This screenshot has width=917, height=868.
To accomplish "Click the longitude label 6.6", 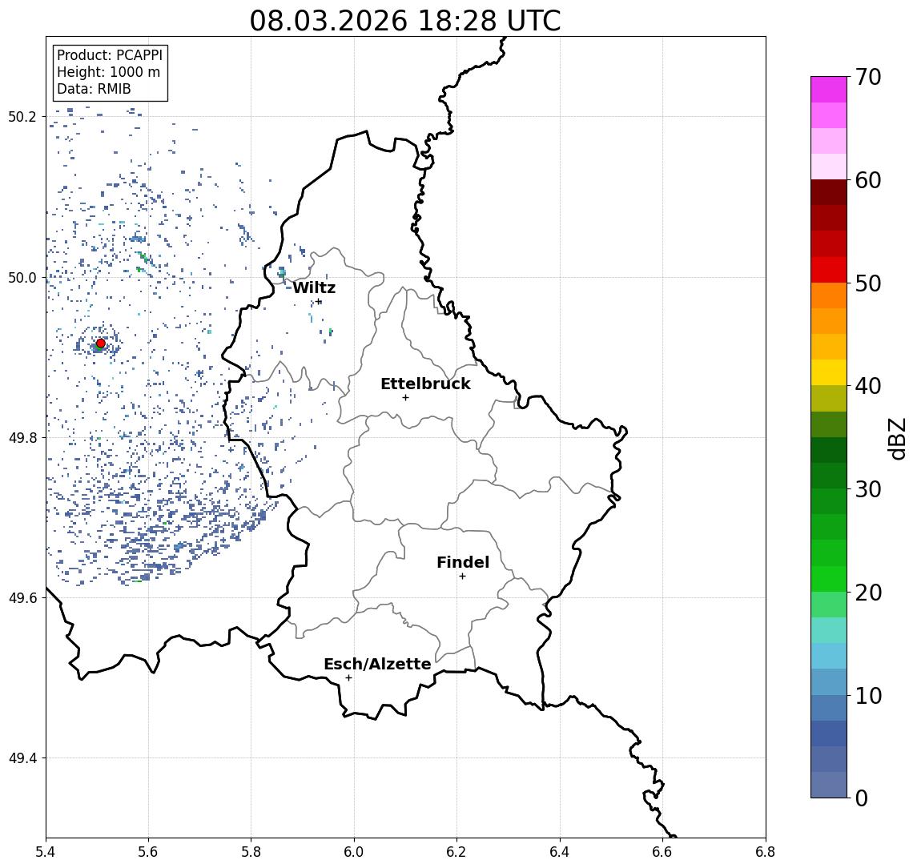I will (x=662, y=852).
